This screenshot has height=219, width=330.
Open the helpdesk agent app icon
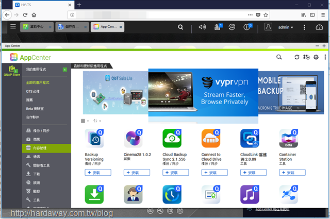click(x=133, y=195)
